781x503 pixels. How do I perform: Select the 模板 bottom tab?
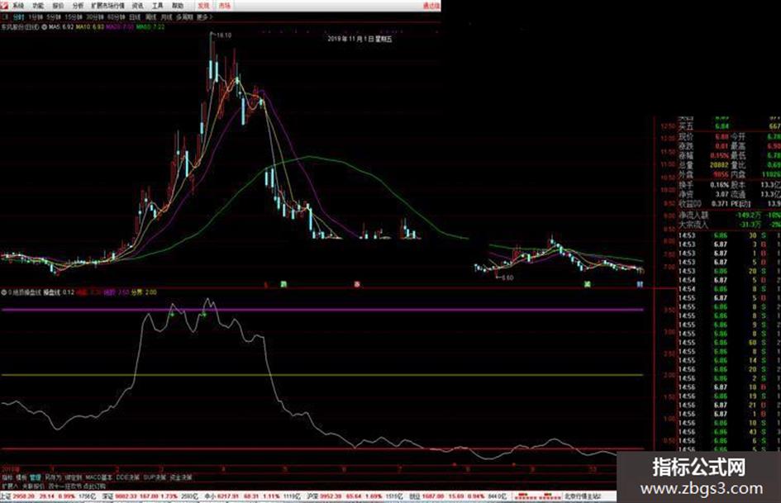click(21, 477)
